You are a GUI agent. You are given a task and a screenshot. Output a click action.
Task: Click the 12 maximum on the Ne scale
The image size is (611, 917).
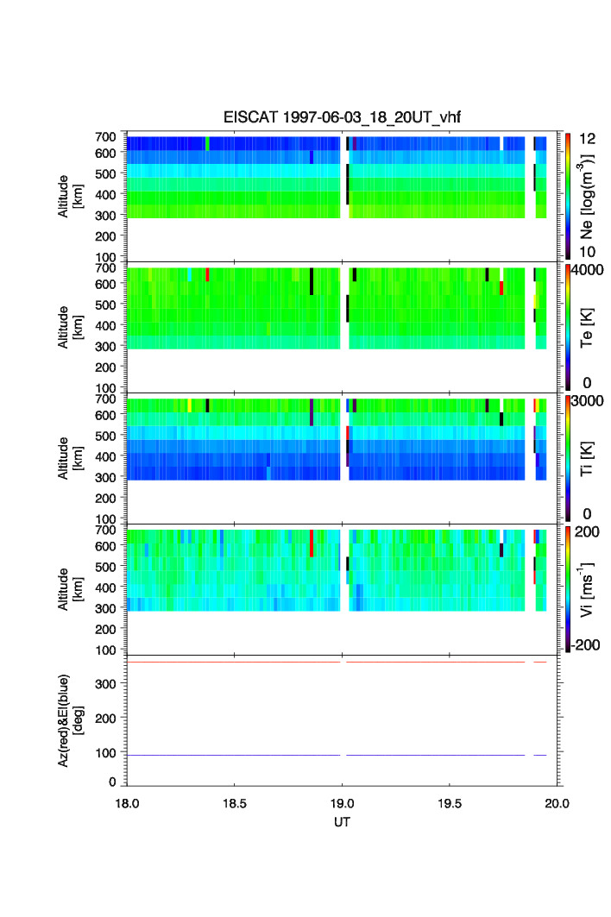[x=587, y=139]
